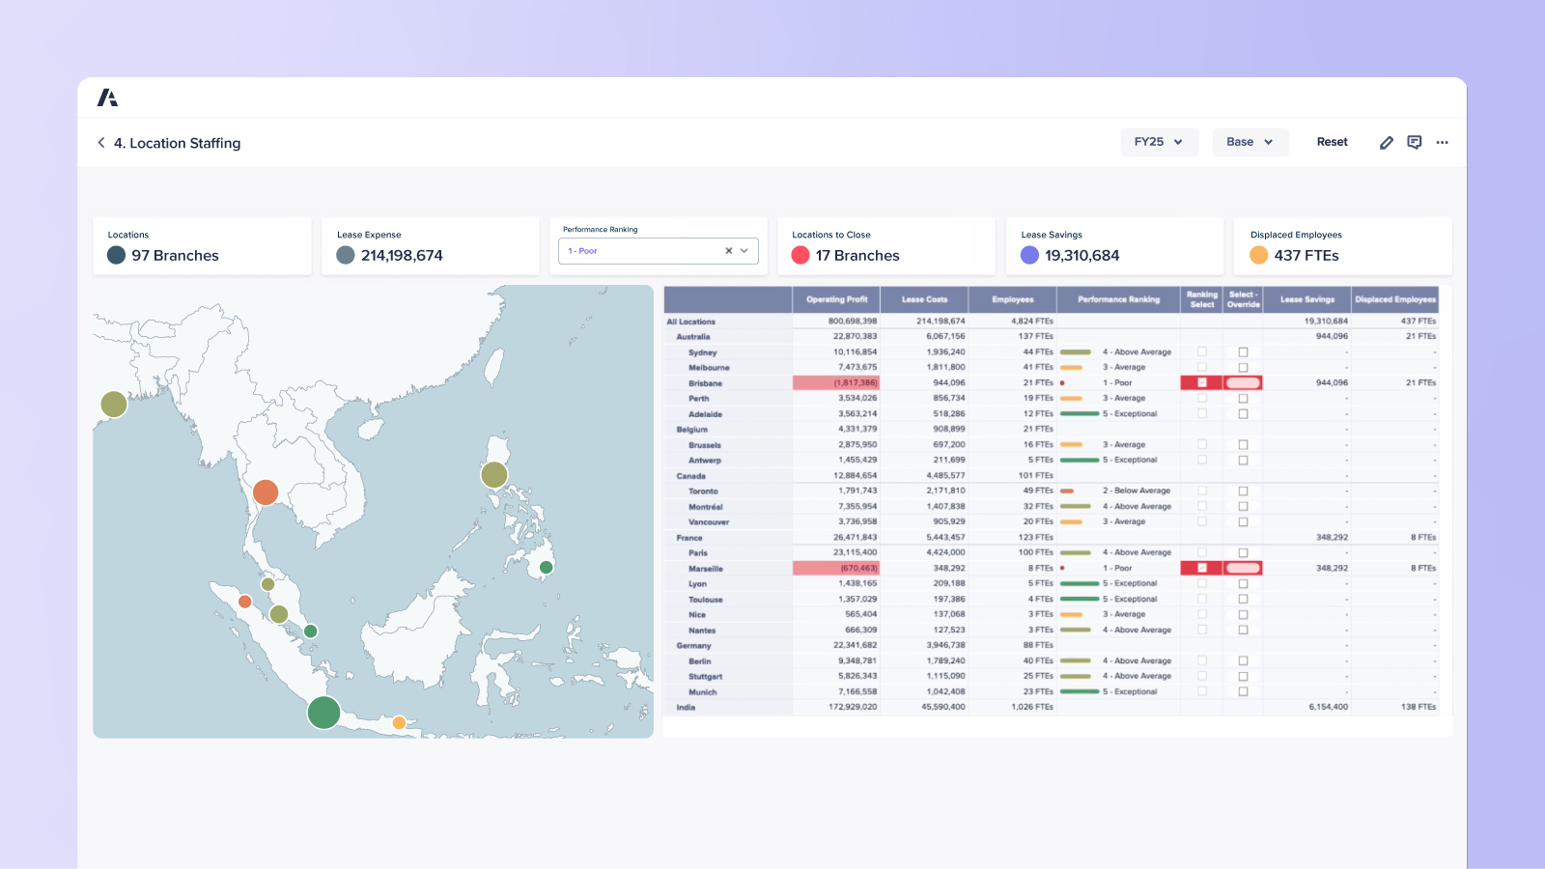Click the Anaplan logo at top left

click(x=109, y=97)
